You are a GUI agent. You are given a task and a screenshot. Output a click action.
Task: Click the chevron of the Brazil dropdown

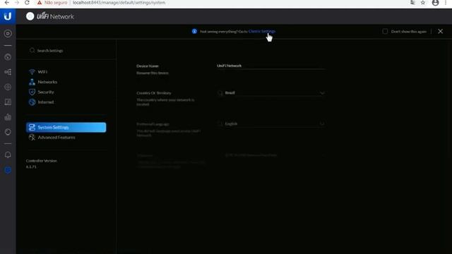pyautogui.click(x=322, y=93)
